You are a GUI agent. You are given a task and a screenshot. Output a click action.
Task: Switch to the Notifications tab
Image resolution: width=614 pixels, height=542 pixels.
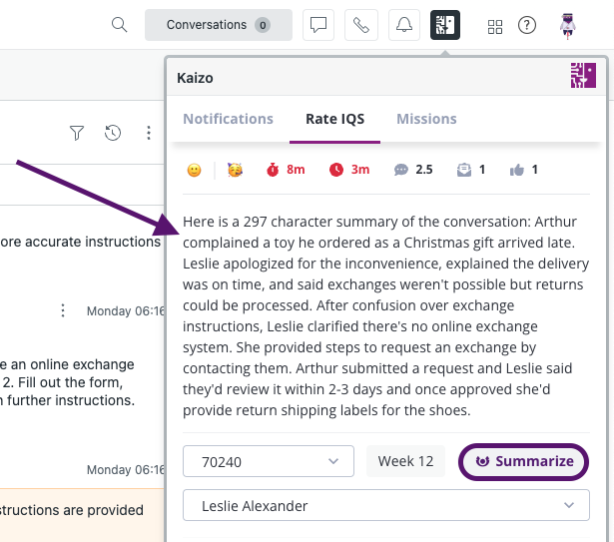(228, 119)
